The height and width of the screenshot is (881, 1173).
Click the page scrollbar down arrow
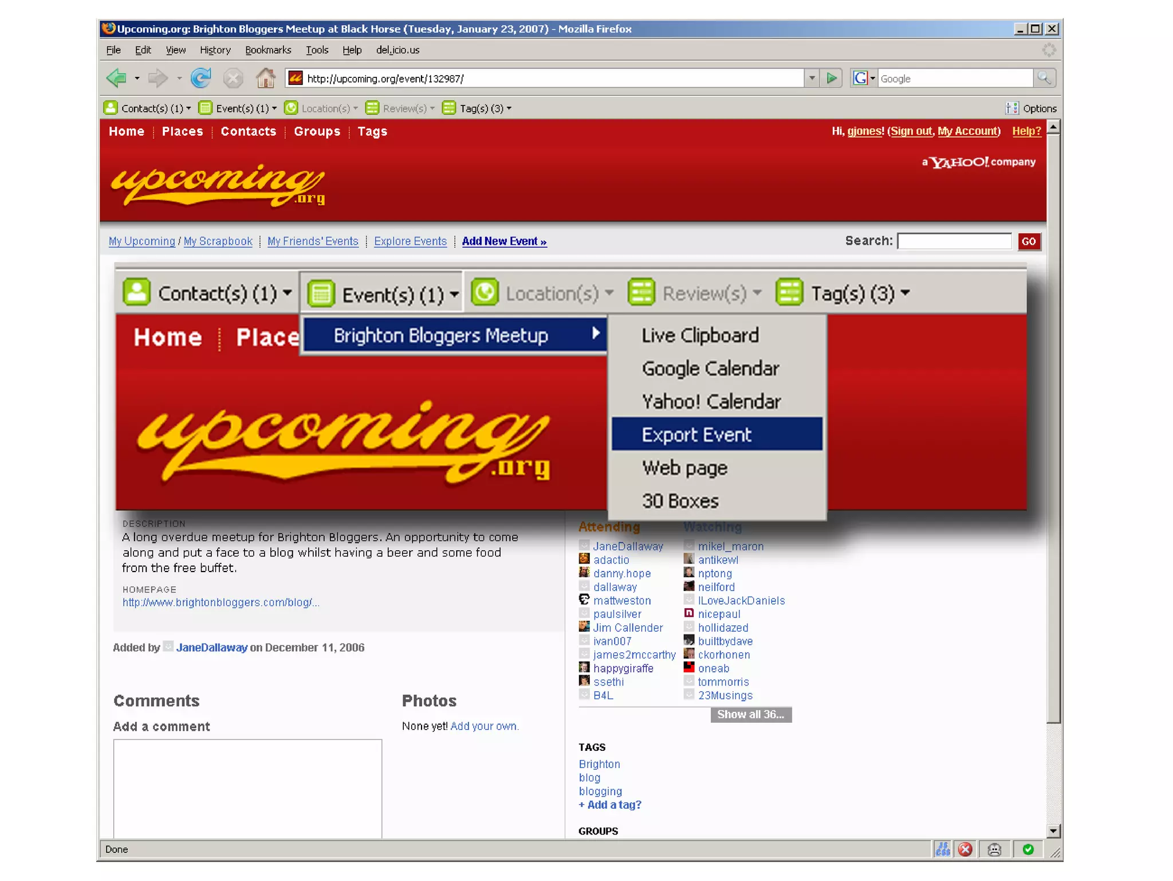[x=1053, y=831]
